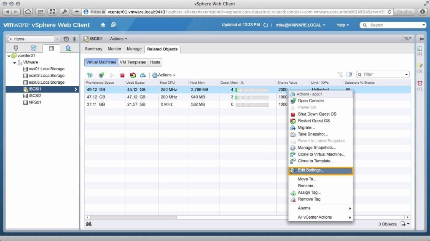Open the view options menu at top right
This screenshot has height=241, width=430.
(408, 39)
